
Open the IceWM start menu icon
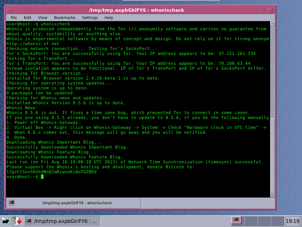(5, 221)
